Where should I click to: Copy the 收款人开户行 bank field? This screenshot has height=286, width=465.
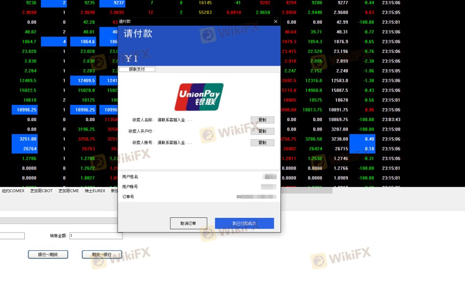pyautogui.click(x=262, y=131)
